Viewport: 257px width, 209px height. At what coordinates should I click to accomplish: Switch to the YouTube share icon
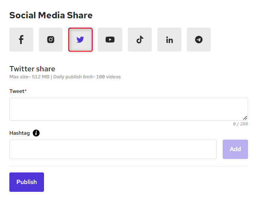click(x=110, y=40)
